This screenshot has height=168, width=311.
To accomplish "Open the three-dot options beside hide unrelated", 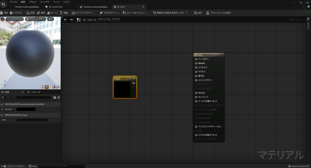I will [x=187, y=13].
